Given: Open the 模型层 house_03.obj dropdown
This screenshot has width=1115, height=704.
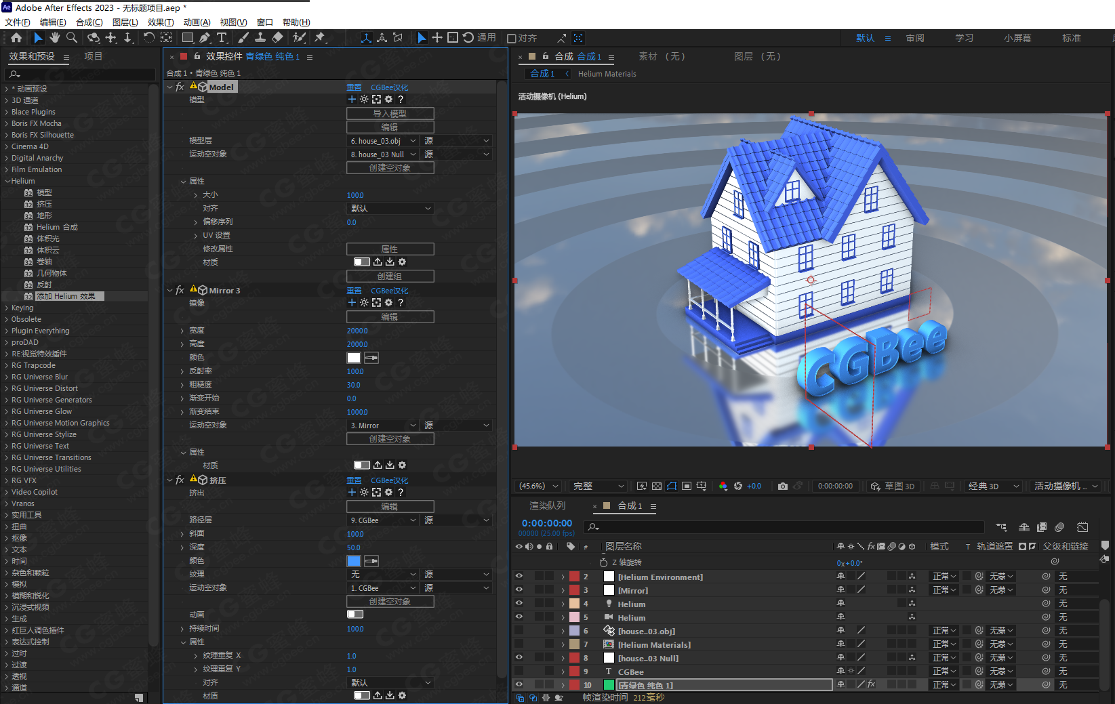Looking at the screenshot, I should coord(383,141).
